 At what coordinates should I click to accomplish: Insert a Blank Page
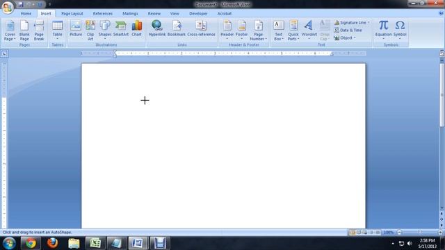coord(24,31)
